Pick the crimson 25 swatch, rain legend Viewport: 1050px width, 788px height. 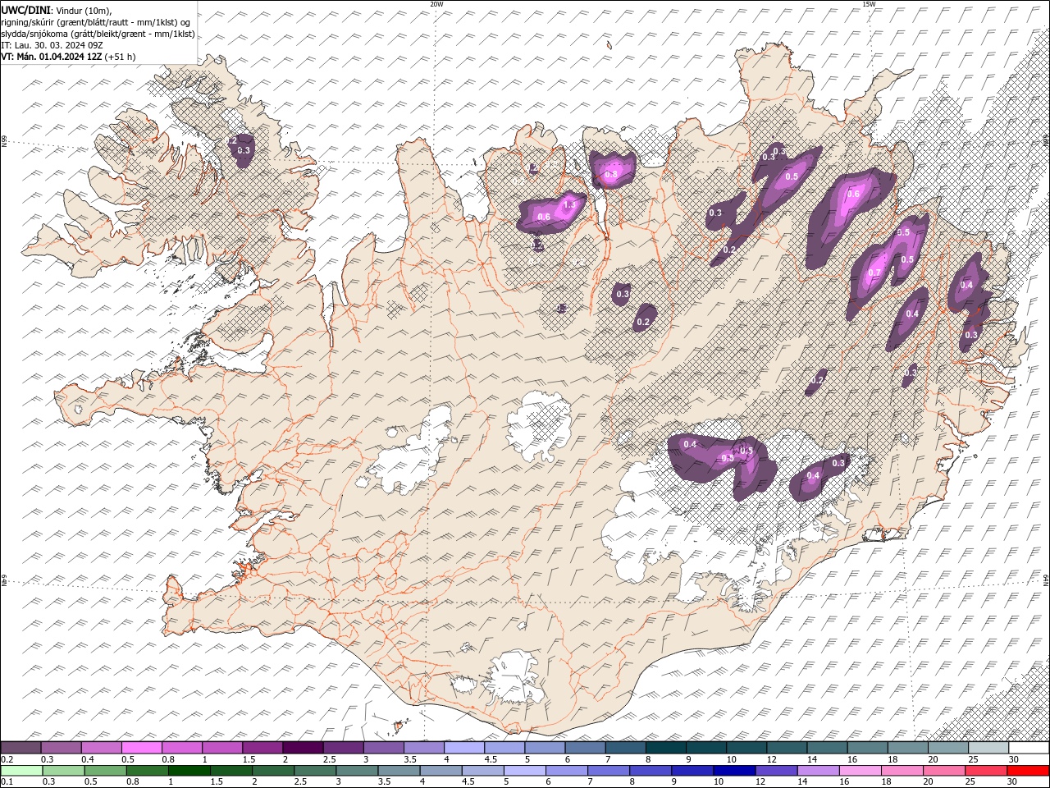(986, 771)
